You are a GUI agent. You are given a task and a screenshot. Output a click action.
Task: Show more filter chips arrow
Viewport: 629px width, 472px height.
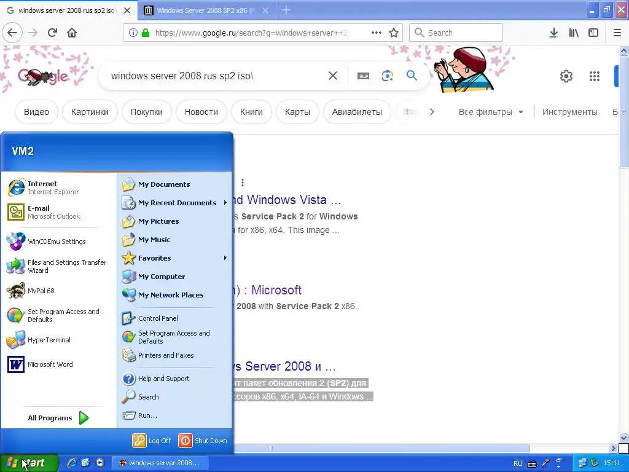pyautogui.click(x=432, y=112)
